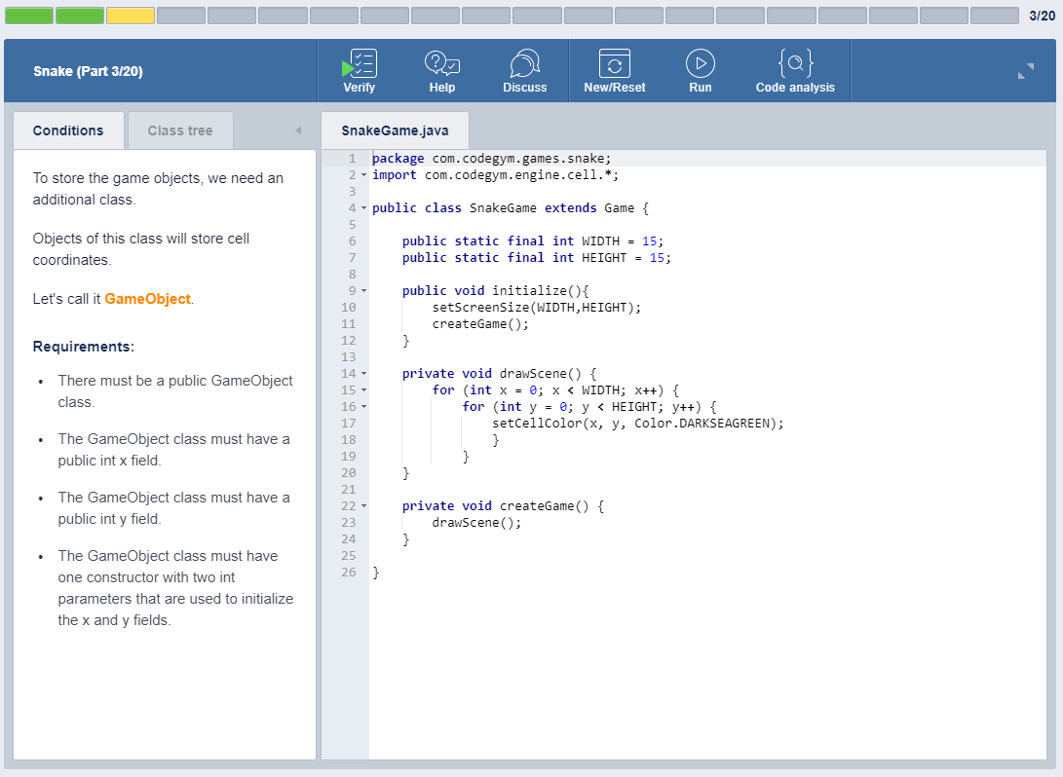This screenshot has width=1063, height=777.
Task: Fold the drawScene method at line 14
Action: tap(364, 373)
